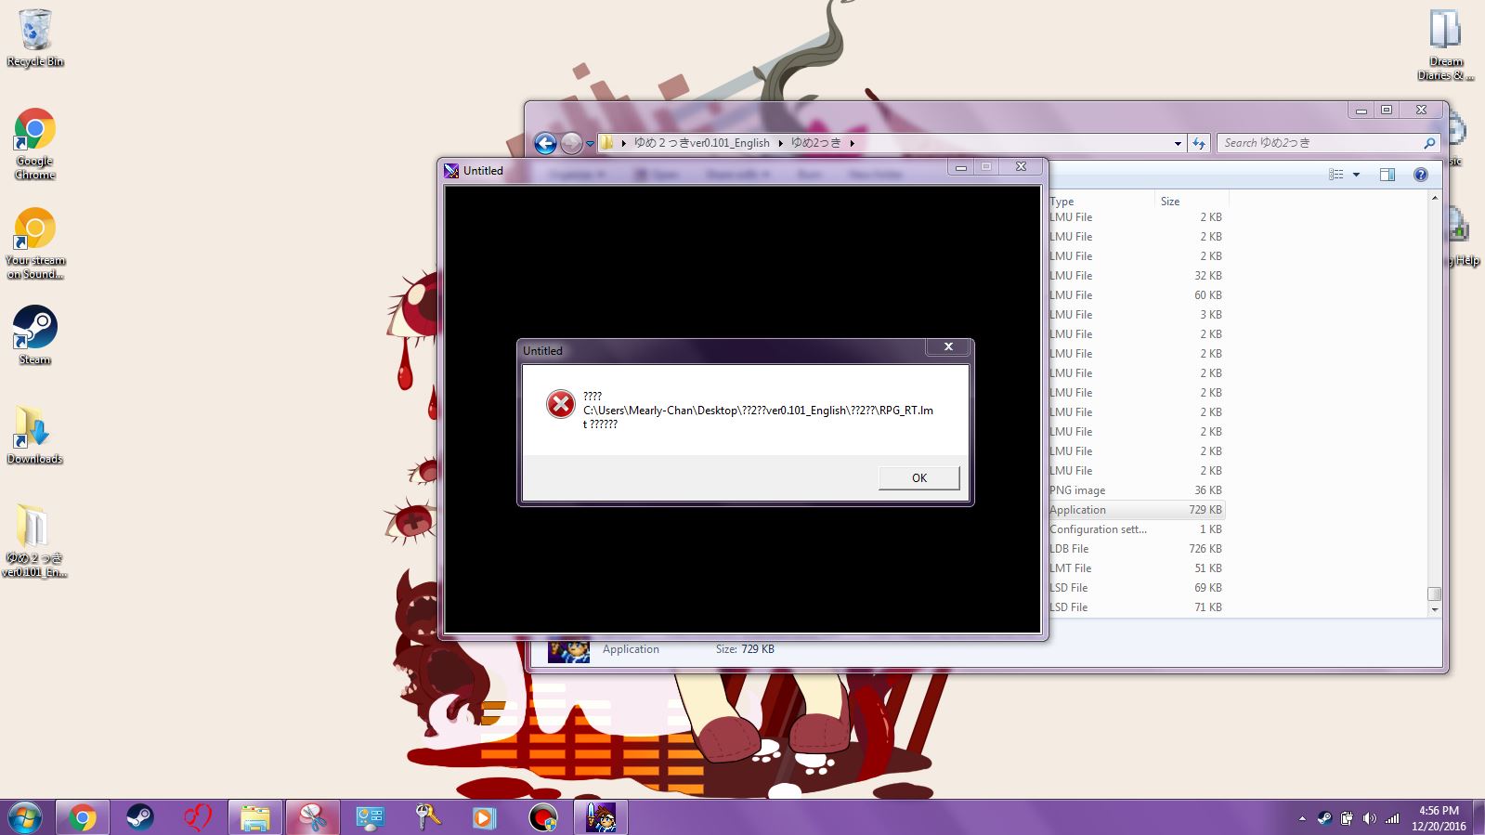Click the red error icon in dialog
This screenshot has width=1485, height=835.
tap(560, 404)
